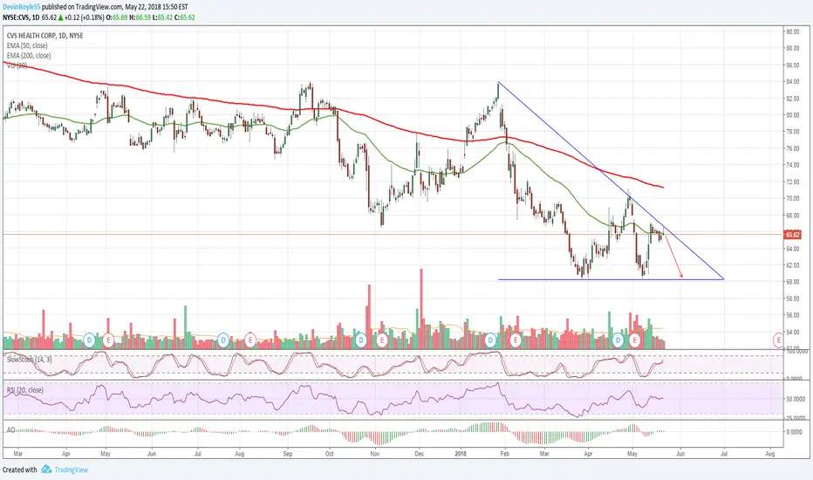The width and height of the screenshot is (813, 480).
Task: Click the upcoming August 2018 earnings E marker
Action: [778, 340]
